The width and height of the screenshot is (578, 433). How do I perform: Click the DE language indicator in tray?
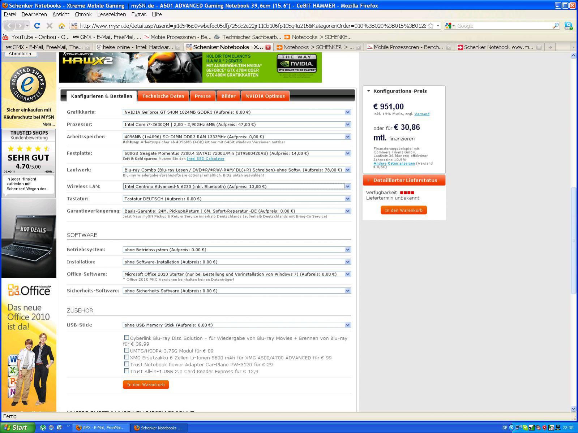505,428
